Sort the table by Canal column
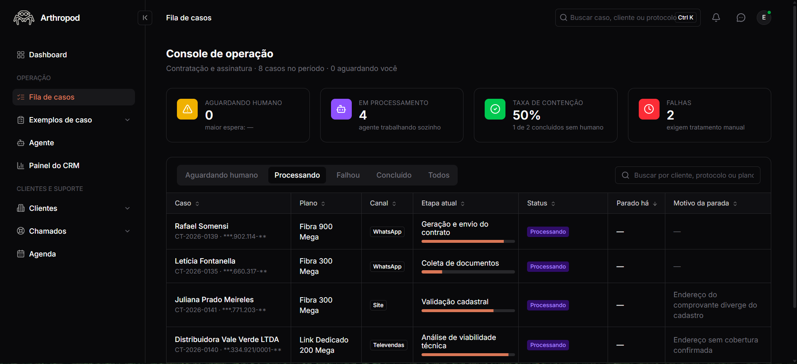 pyautogui.click(x=383, y=203)
